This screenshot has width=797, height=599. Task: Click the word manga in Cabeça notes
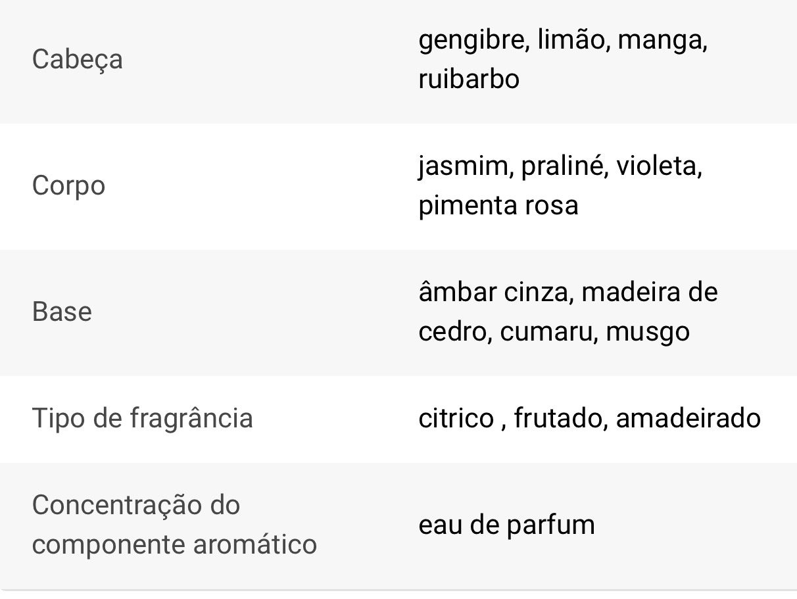pyautogui.click(x=662, y=41)
